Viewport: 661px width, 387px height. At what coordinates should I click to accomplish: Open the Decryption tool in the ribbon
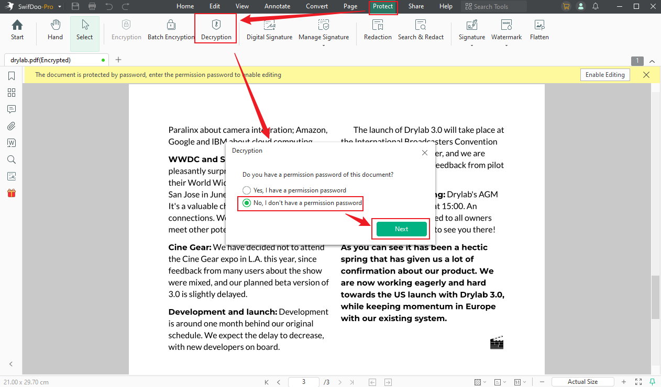(216, 29)
